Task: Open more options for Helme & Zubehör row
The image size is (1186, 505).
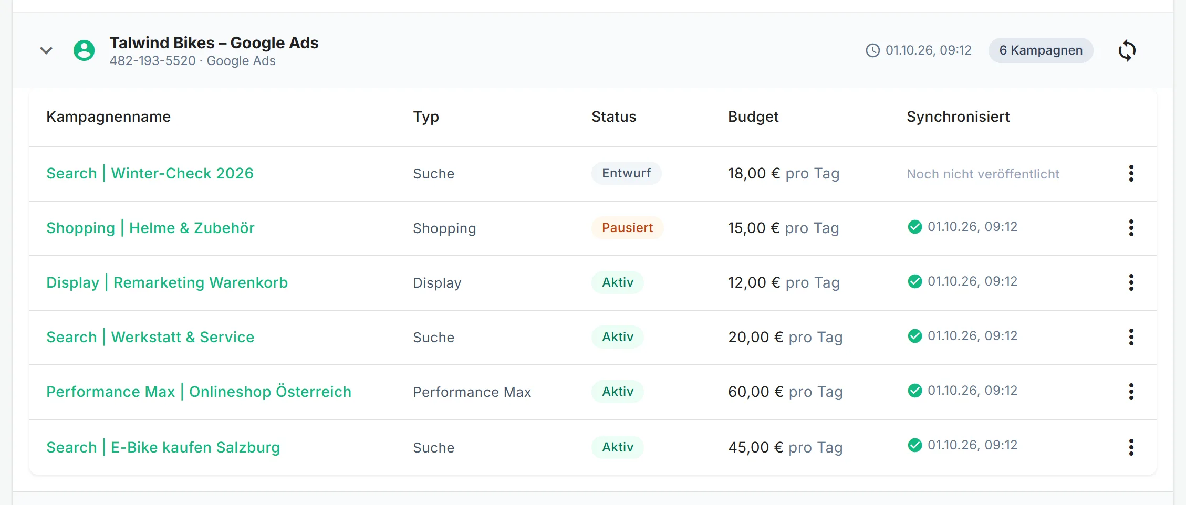Action: click(x=1131, y=228)
